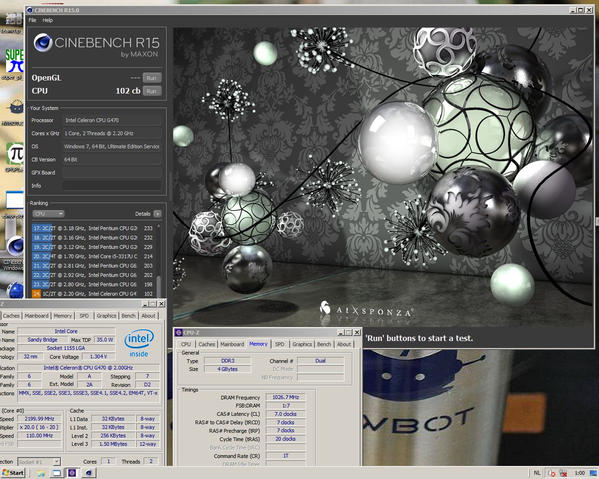Run the CPU benchmark
Screen dimensions: 599x479
pyautogui.click(x=152, y=91)
